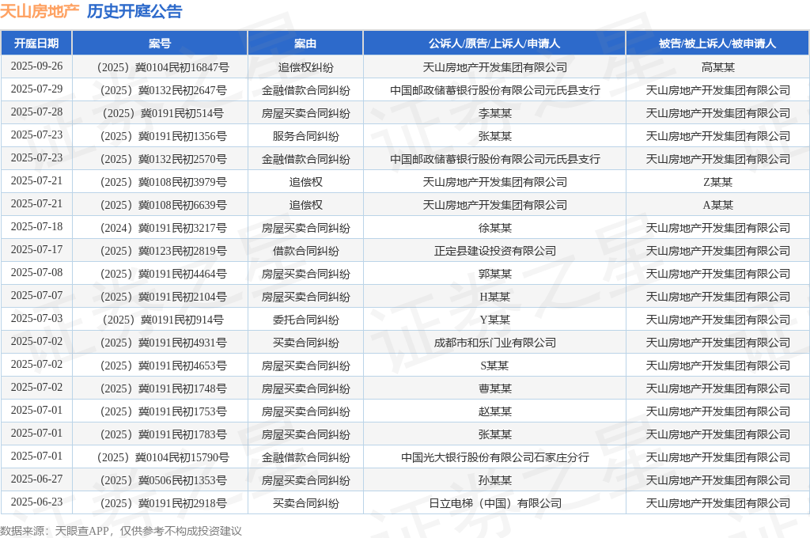Click the 案由 column header
Image resolution: width=810 pixels, height=538 pixels.
click(305, 44)
